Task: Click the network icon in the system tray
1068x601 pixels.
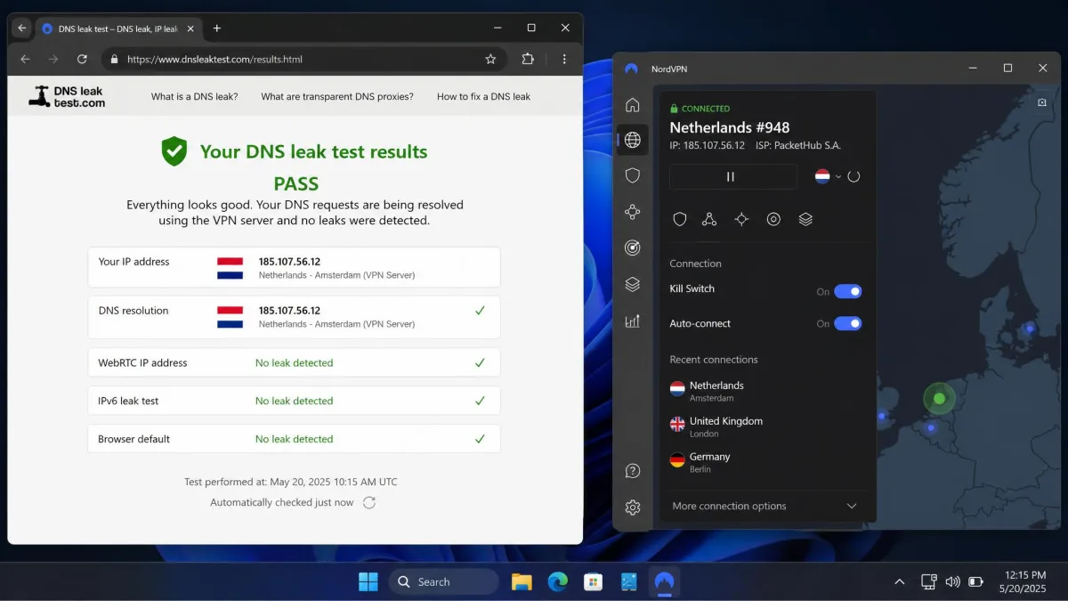Action: pyautogui.click(x=928, y=582)
